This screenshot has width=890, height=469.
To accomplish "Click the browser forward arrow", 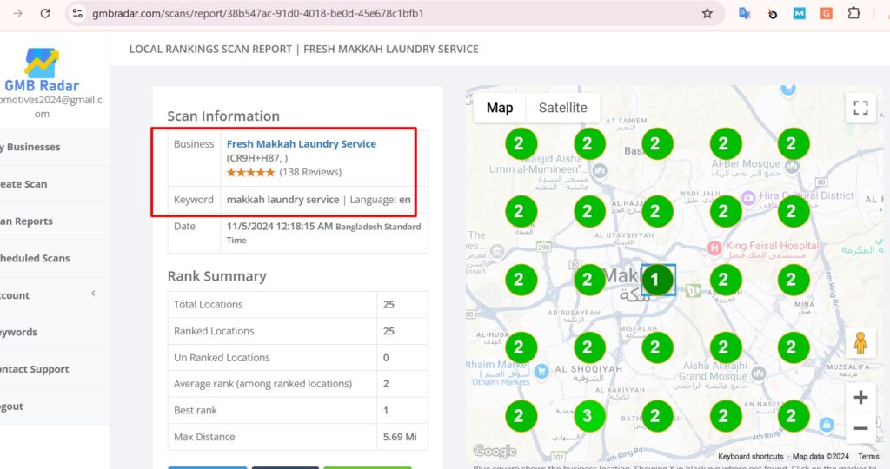I will click(x=18, y=13).
